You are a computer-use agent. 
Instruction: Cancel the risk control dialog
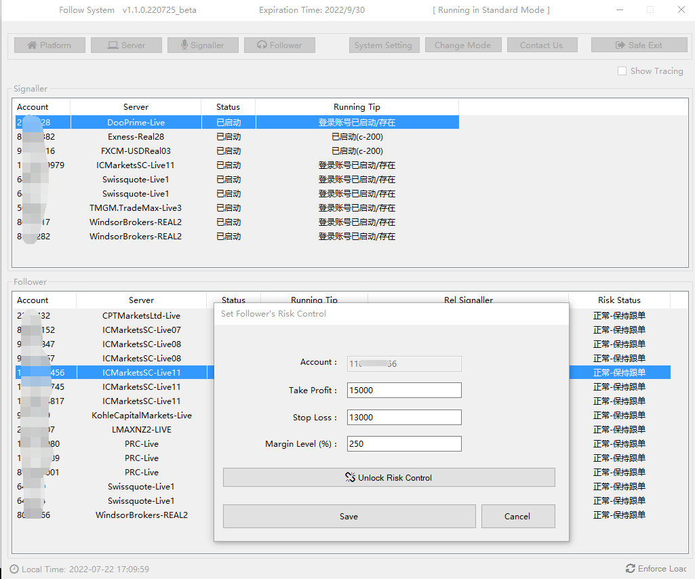pyautogui.click(x=517, y=516)
